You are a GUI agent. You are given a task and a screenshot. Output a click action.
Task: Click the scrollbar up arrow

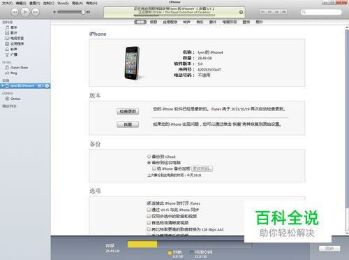point(347,27)
